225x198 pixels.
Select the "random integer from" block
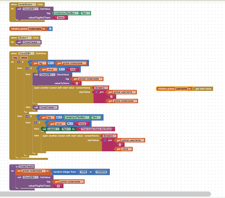[65, 172]
